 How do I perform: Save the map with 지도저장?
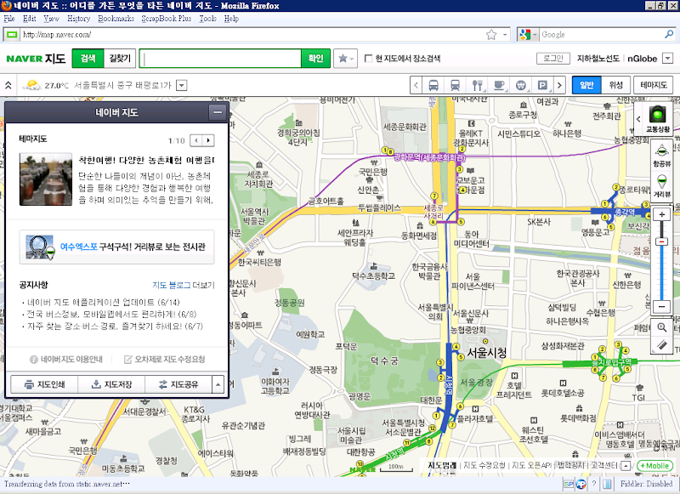coord(112,384)
